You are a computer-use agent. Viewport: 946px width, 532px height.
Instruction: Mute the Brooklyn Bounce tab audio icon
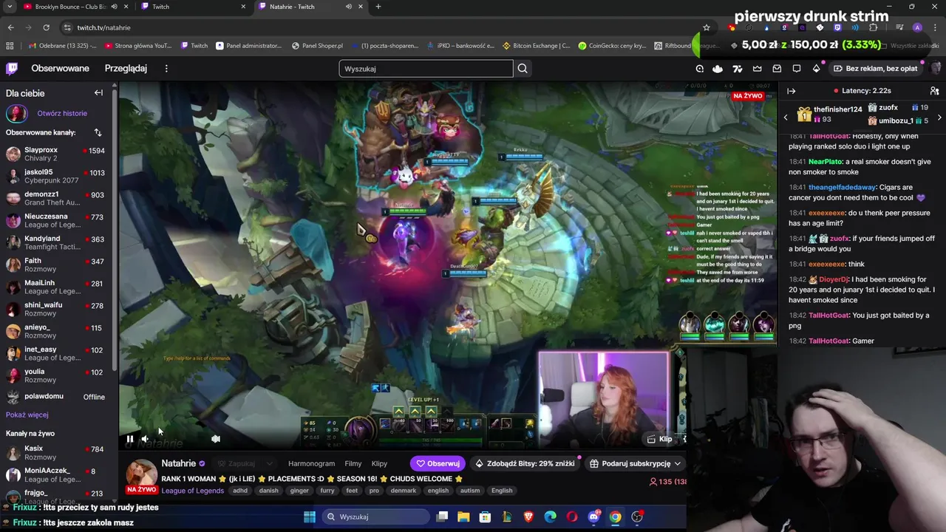point(114,7)
